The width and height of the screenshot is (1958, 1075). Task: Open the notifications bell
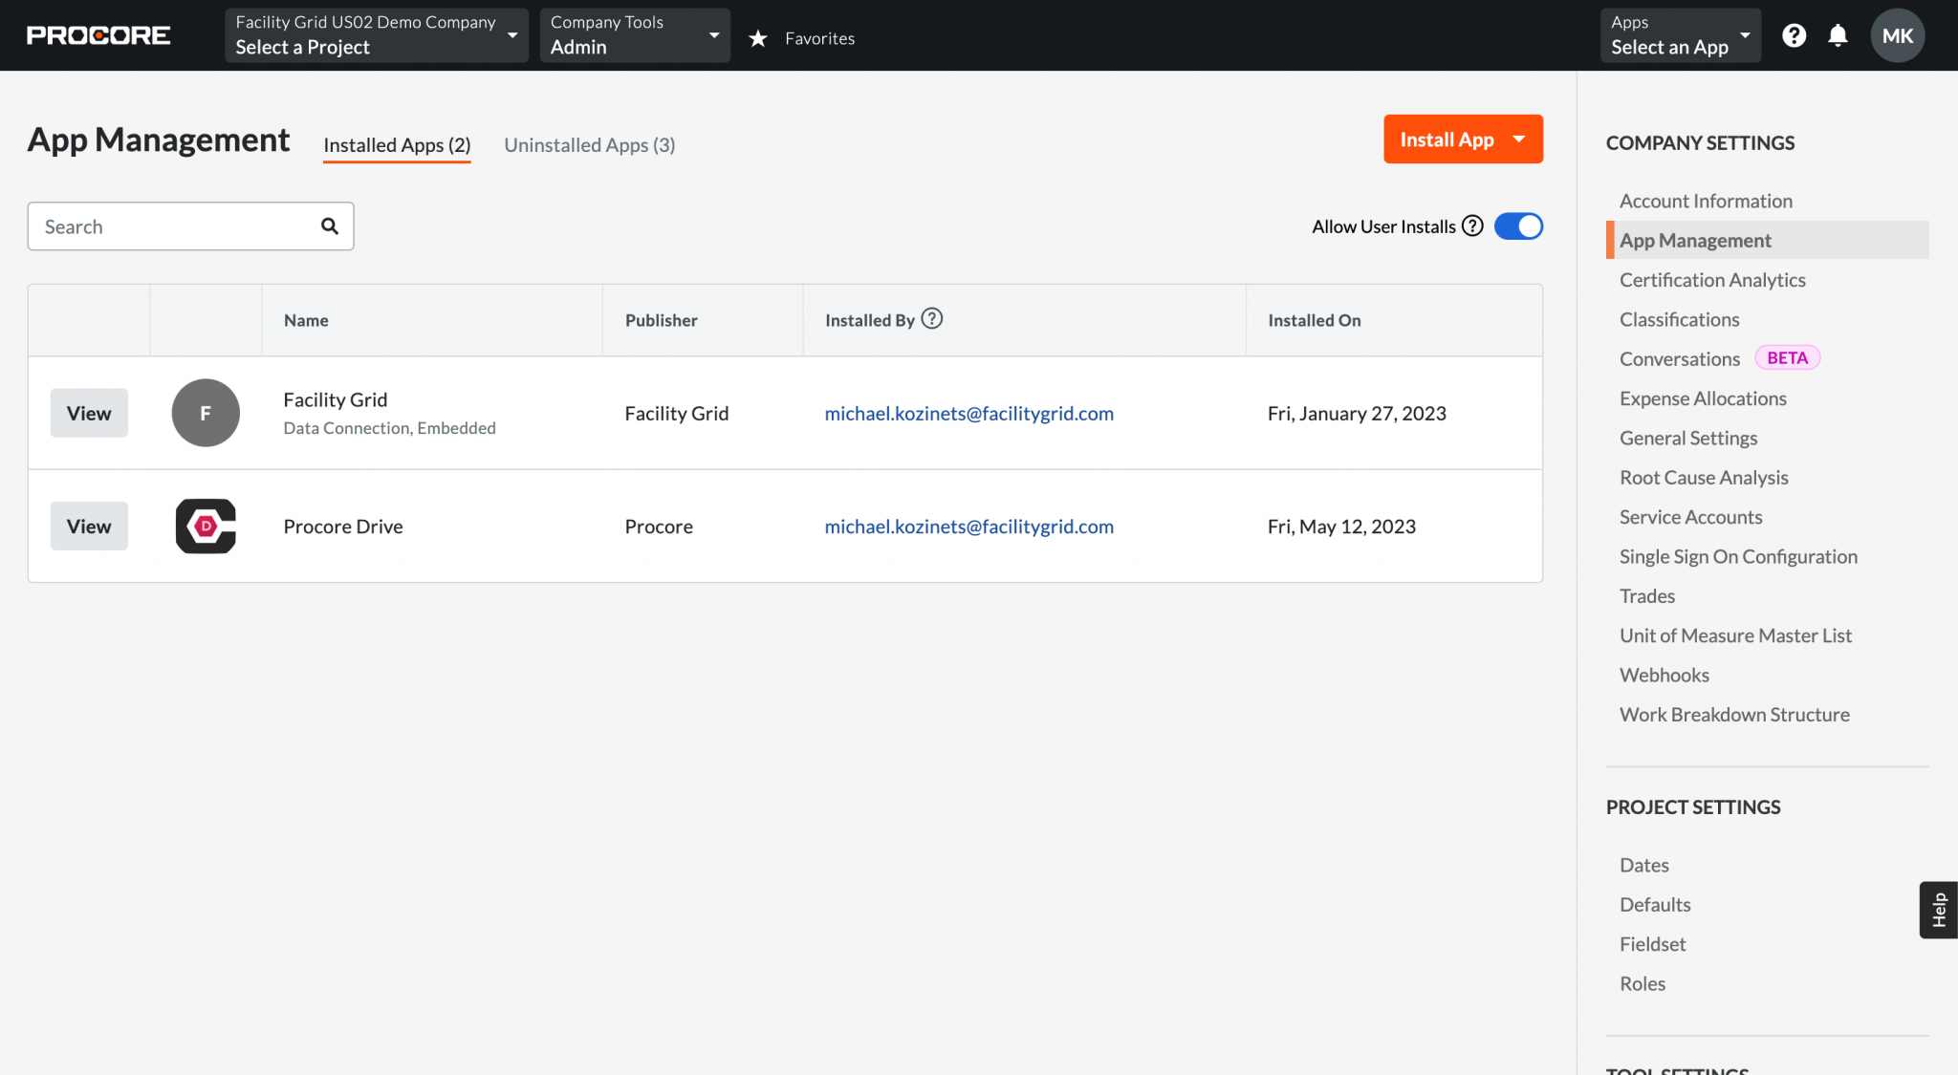point(1838,35)
